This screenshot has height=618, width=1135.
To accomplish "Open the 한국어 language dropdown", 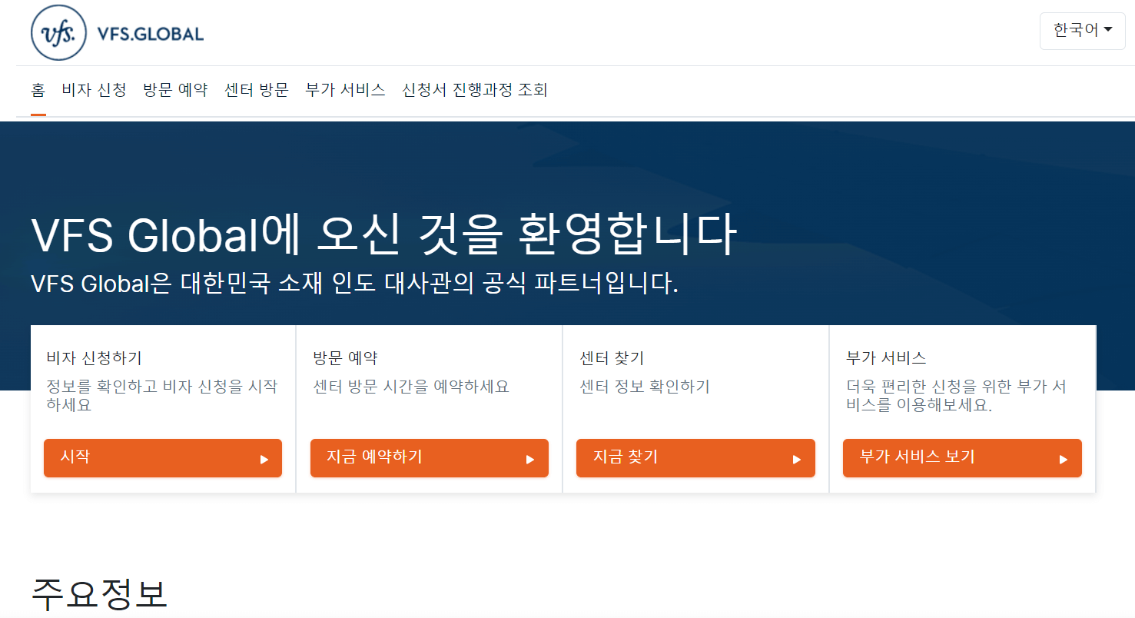I will pos(1082,31).
